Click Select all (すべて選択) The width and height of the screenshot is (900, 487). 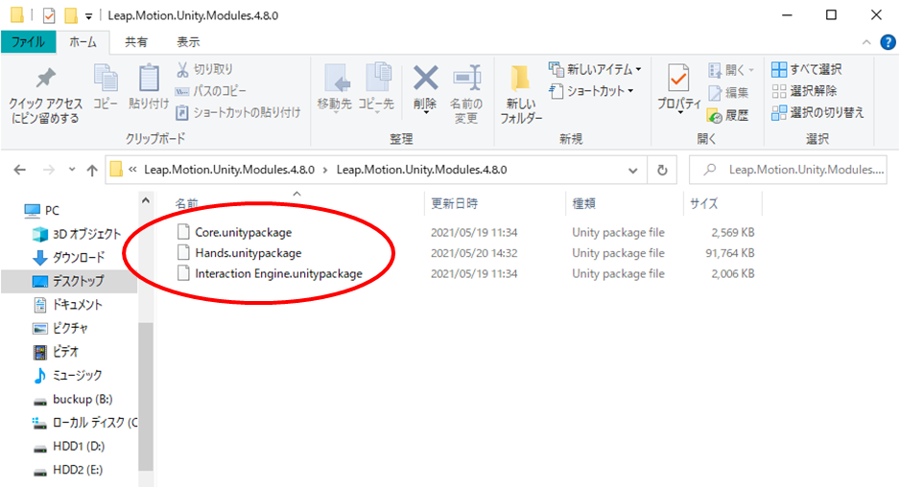[x=806, y=69]
